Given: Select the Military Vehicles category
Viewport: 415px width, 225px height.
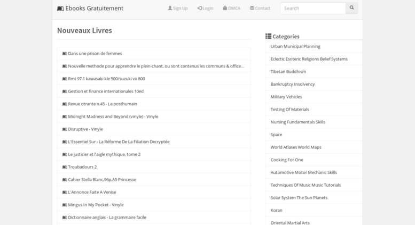Looking at the screenshot, I should click(286, 97).
